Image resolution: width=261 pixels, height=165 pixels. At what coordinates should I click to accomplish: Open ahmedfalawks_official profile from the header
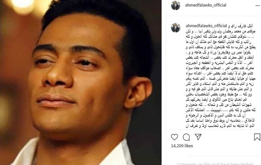click(206, 5)
